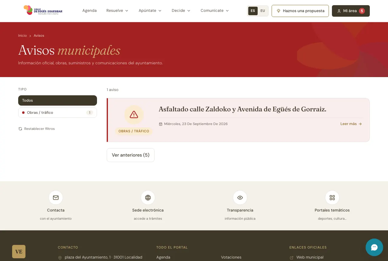Expand the Comunícate dropdown menu

[x=215, y=11]
